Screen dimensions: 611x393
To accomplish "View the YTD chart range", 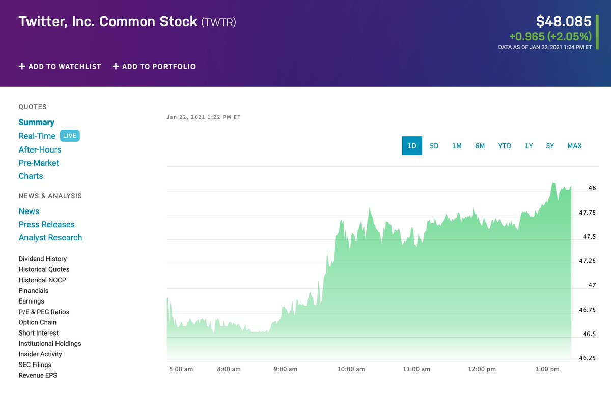I will click(505, 146).
